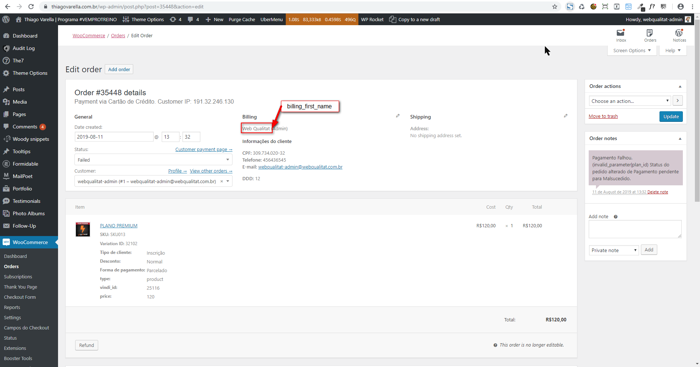
Task: Clear the selected customer with the x
Action: pos(222,181)
